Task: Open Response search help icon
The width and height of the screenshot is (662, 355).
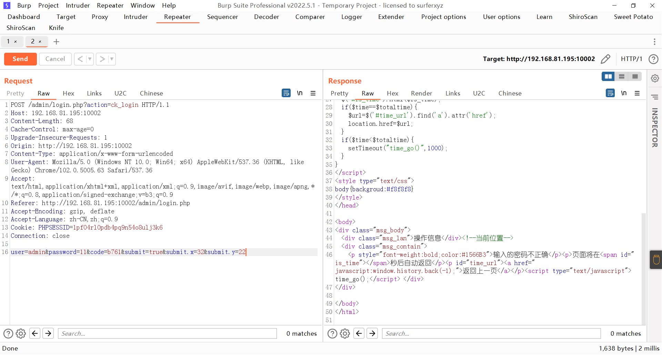Action: click(x=332, y=334)
